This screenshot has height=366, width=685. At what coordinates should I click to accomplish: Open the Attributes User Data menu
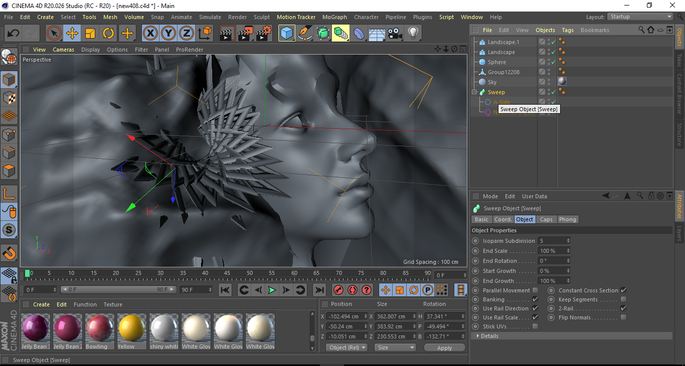535,196
